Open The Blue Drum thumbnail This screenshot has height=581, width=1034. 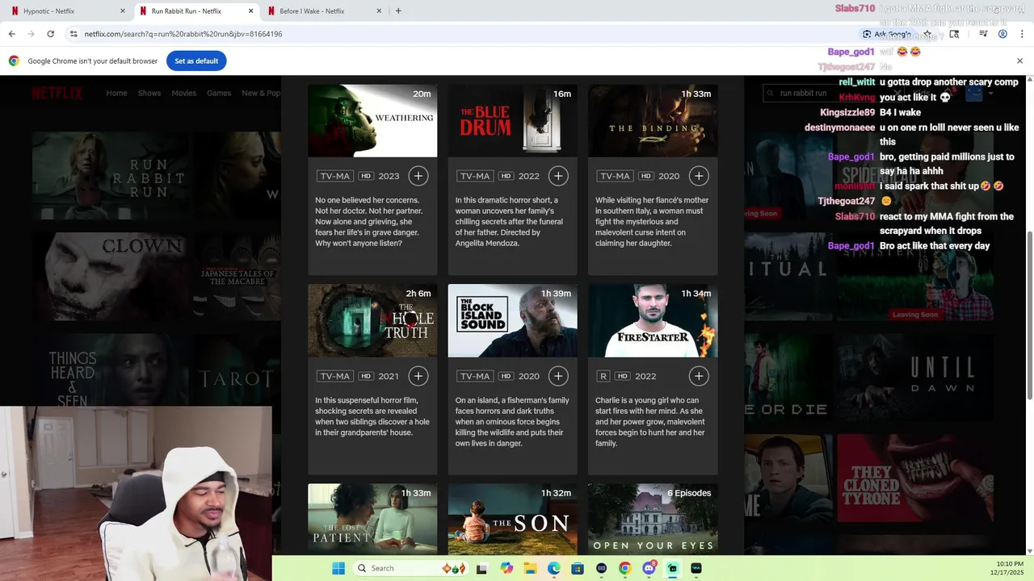(x=513, y=120)
